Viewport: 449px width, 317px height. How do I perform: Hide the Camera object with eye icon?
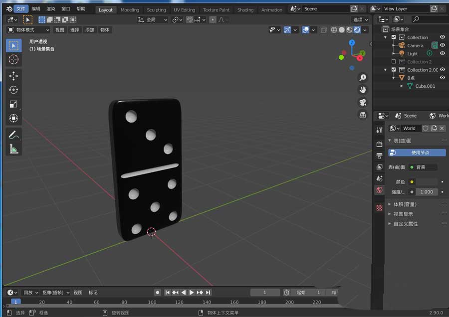(443, 45)
